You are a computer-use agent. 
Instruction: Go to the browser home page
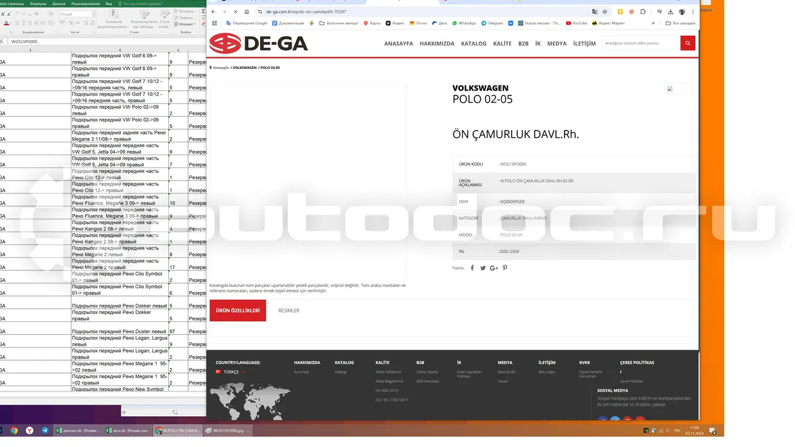247,12
